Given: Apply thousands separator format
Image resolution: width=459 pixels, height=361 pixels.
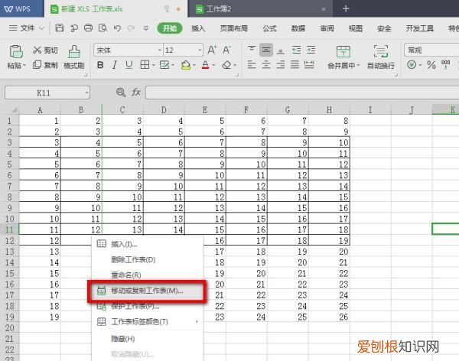Looking at the screenshot, I should click(x=445, y=64).
